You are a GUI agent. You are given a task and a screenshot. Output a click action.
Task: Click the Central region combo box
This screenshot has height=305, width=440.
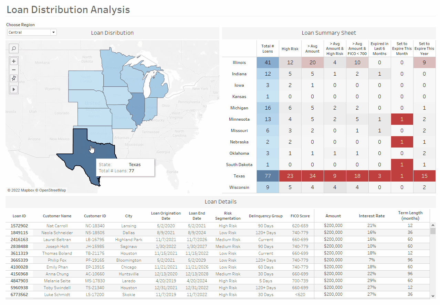pos(32,32)
